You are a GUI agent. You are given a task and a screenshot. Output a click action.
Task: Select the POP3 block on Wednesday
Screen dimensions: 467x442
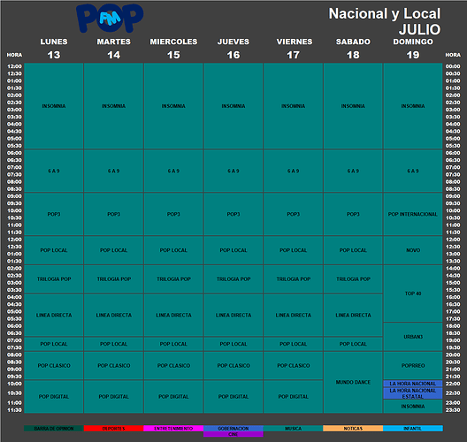pos(173,214)
